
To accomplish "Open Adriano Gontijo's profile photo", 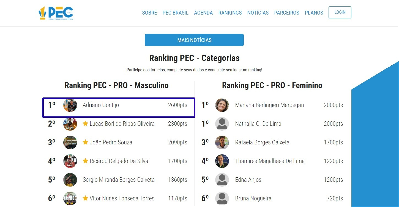I will (70, 105).
